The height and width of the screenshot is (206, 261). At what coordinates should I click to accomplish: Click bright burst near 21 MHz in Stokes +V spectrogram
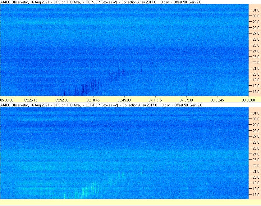(141, 171)
